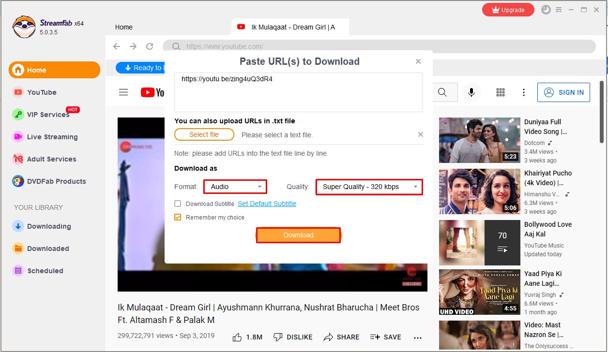Click the YouTube logo
Image resolution: width=608 pixels, height=352 pixels.
152,92
